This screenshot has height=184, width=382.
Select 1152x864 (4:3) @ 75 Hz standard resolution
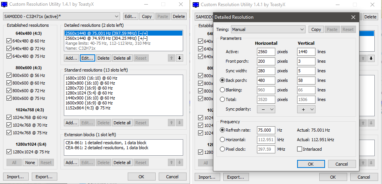(124, 108)
